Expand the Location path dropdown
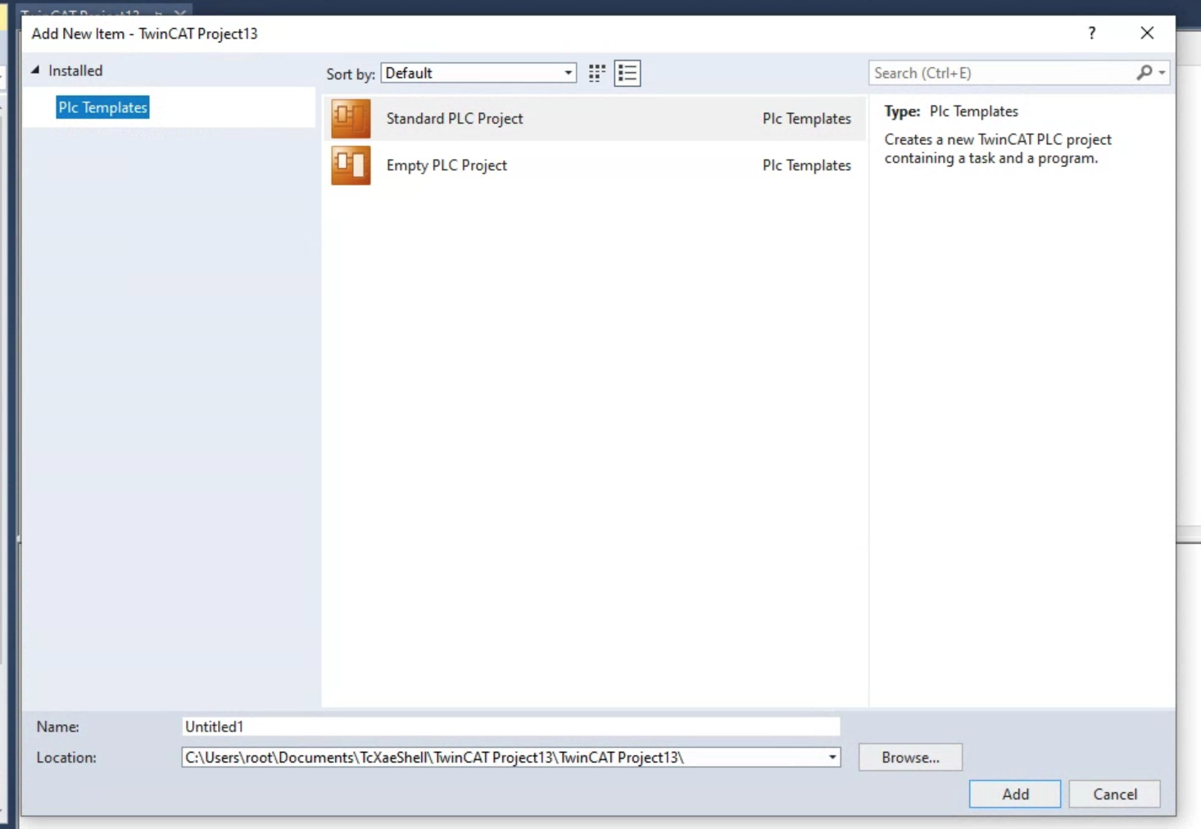This screenshot has height=829, width=1201. point(832,758)
